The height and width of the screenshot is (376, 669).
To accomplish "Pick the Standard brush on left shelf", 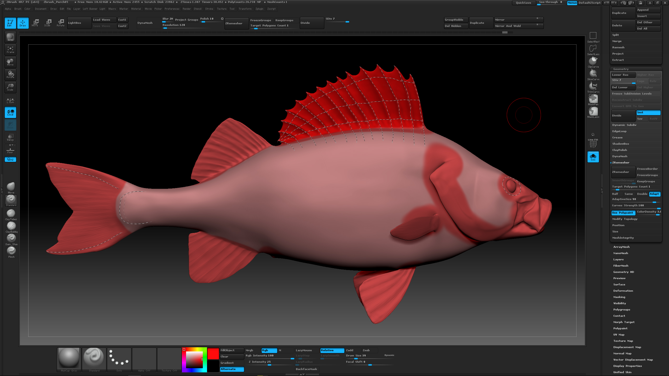I will (11, 200).
